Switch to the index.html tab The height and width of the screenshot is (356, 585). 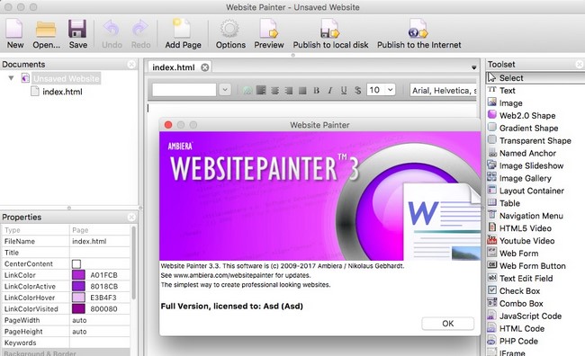point(173,67)
